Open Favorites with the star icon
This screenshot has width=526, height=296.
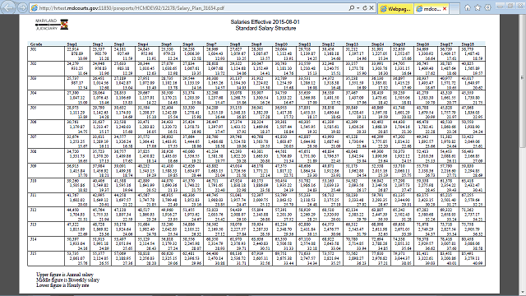(478, 7)
